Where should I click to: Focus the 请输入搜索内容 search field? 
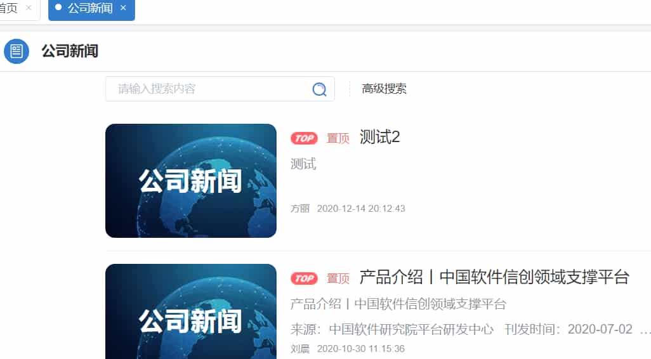(207, 89)
